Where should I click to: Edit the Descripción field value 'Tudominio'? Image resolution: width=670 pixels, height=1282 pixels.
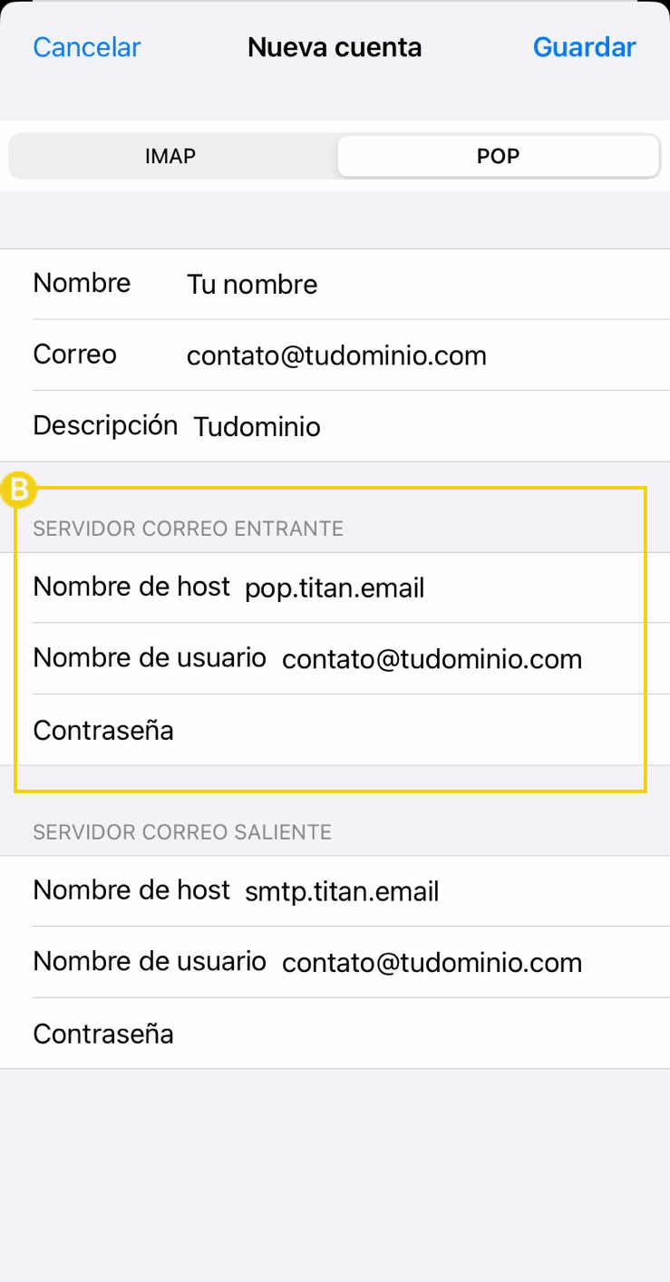[x=257, y=426]
